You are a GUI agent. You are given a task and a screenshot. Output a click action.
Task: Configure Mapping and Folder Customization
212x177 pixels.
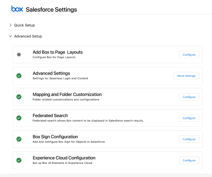click(189, 97)
